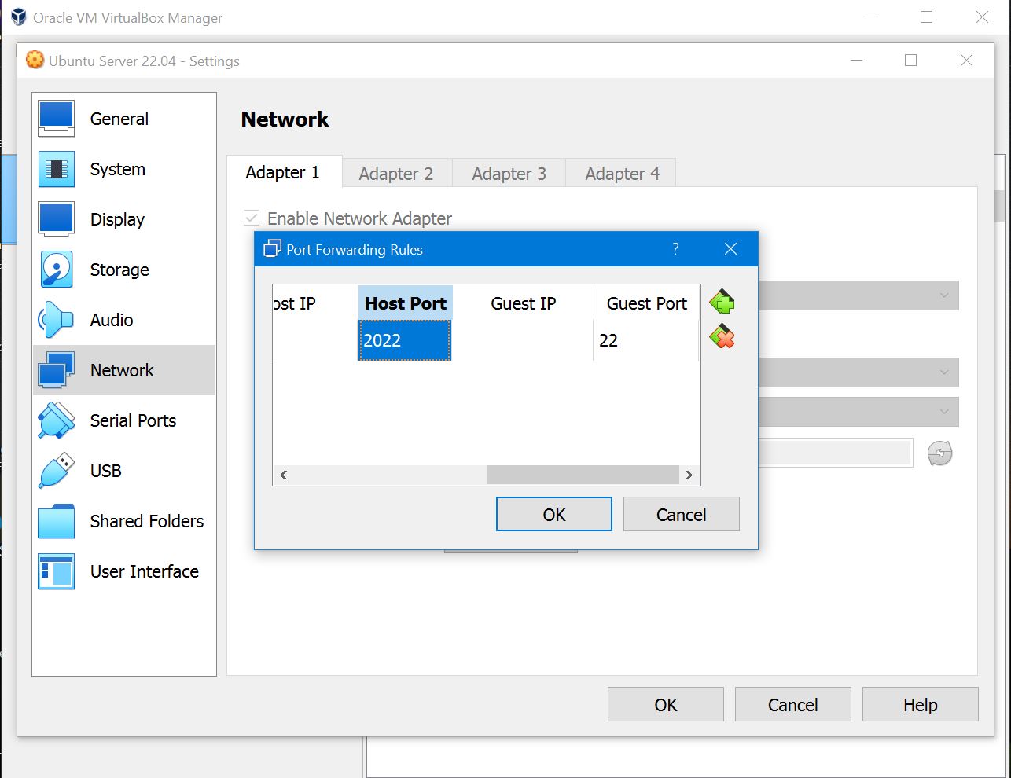Viewport: 1011px width, 778px height.
Task: Open the Audio settings category
Action: point(124,320)
